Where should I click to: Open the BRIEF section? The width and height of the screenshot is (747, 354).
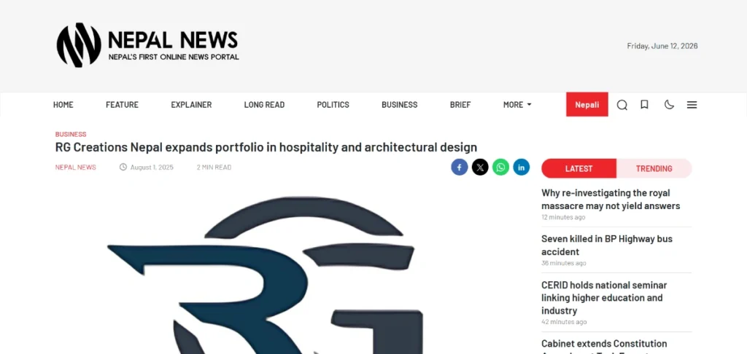(x=460, y=105)
